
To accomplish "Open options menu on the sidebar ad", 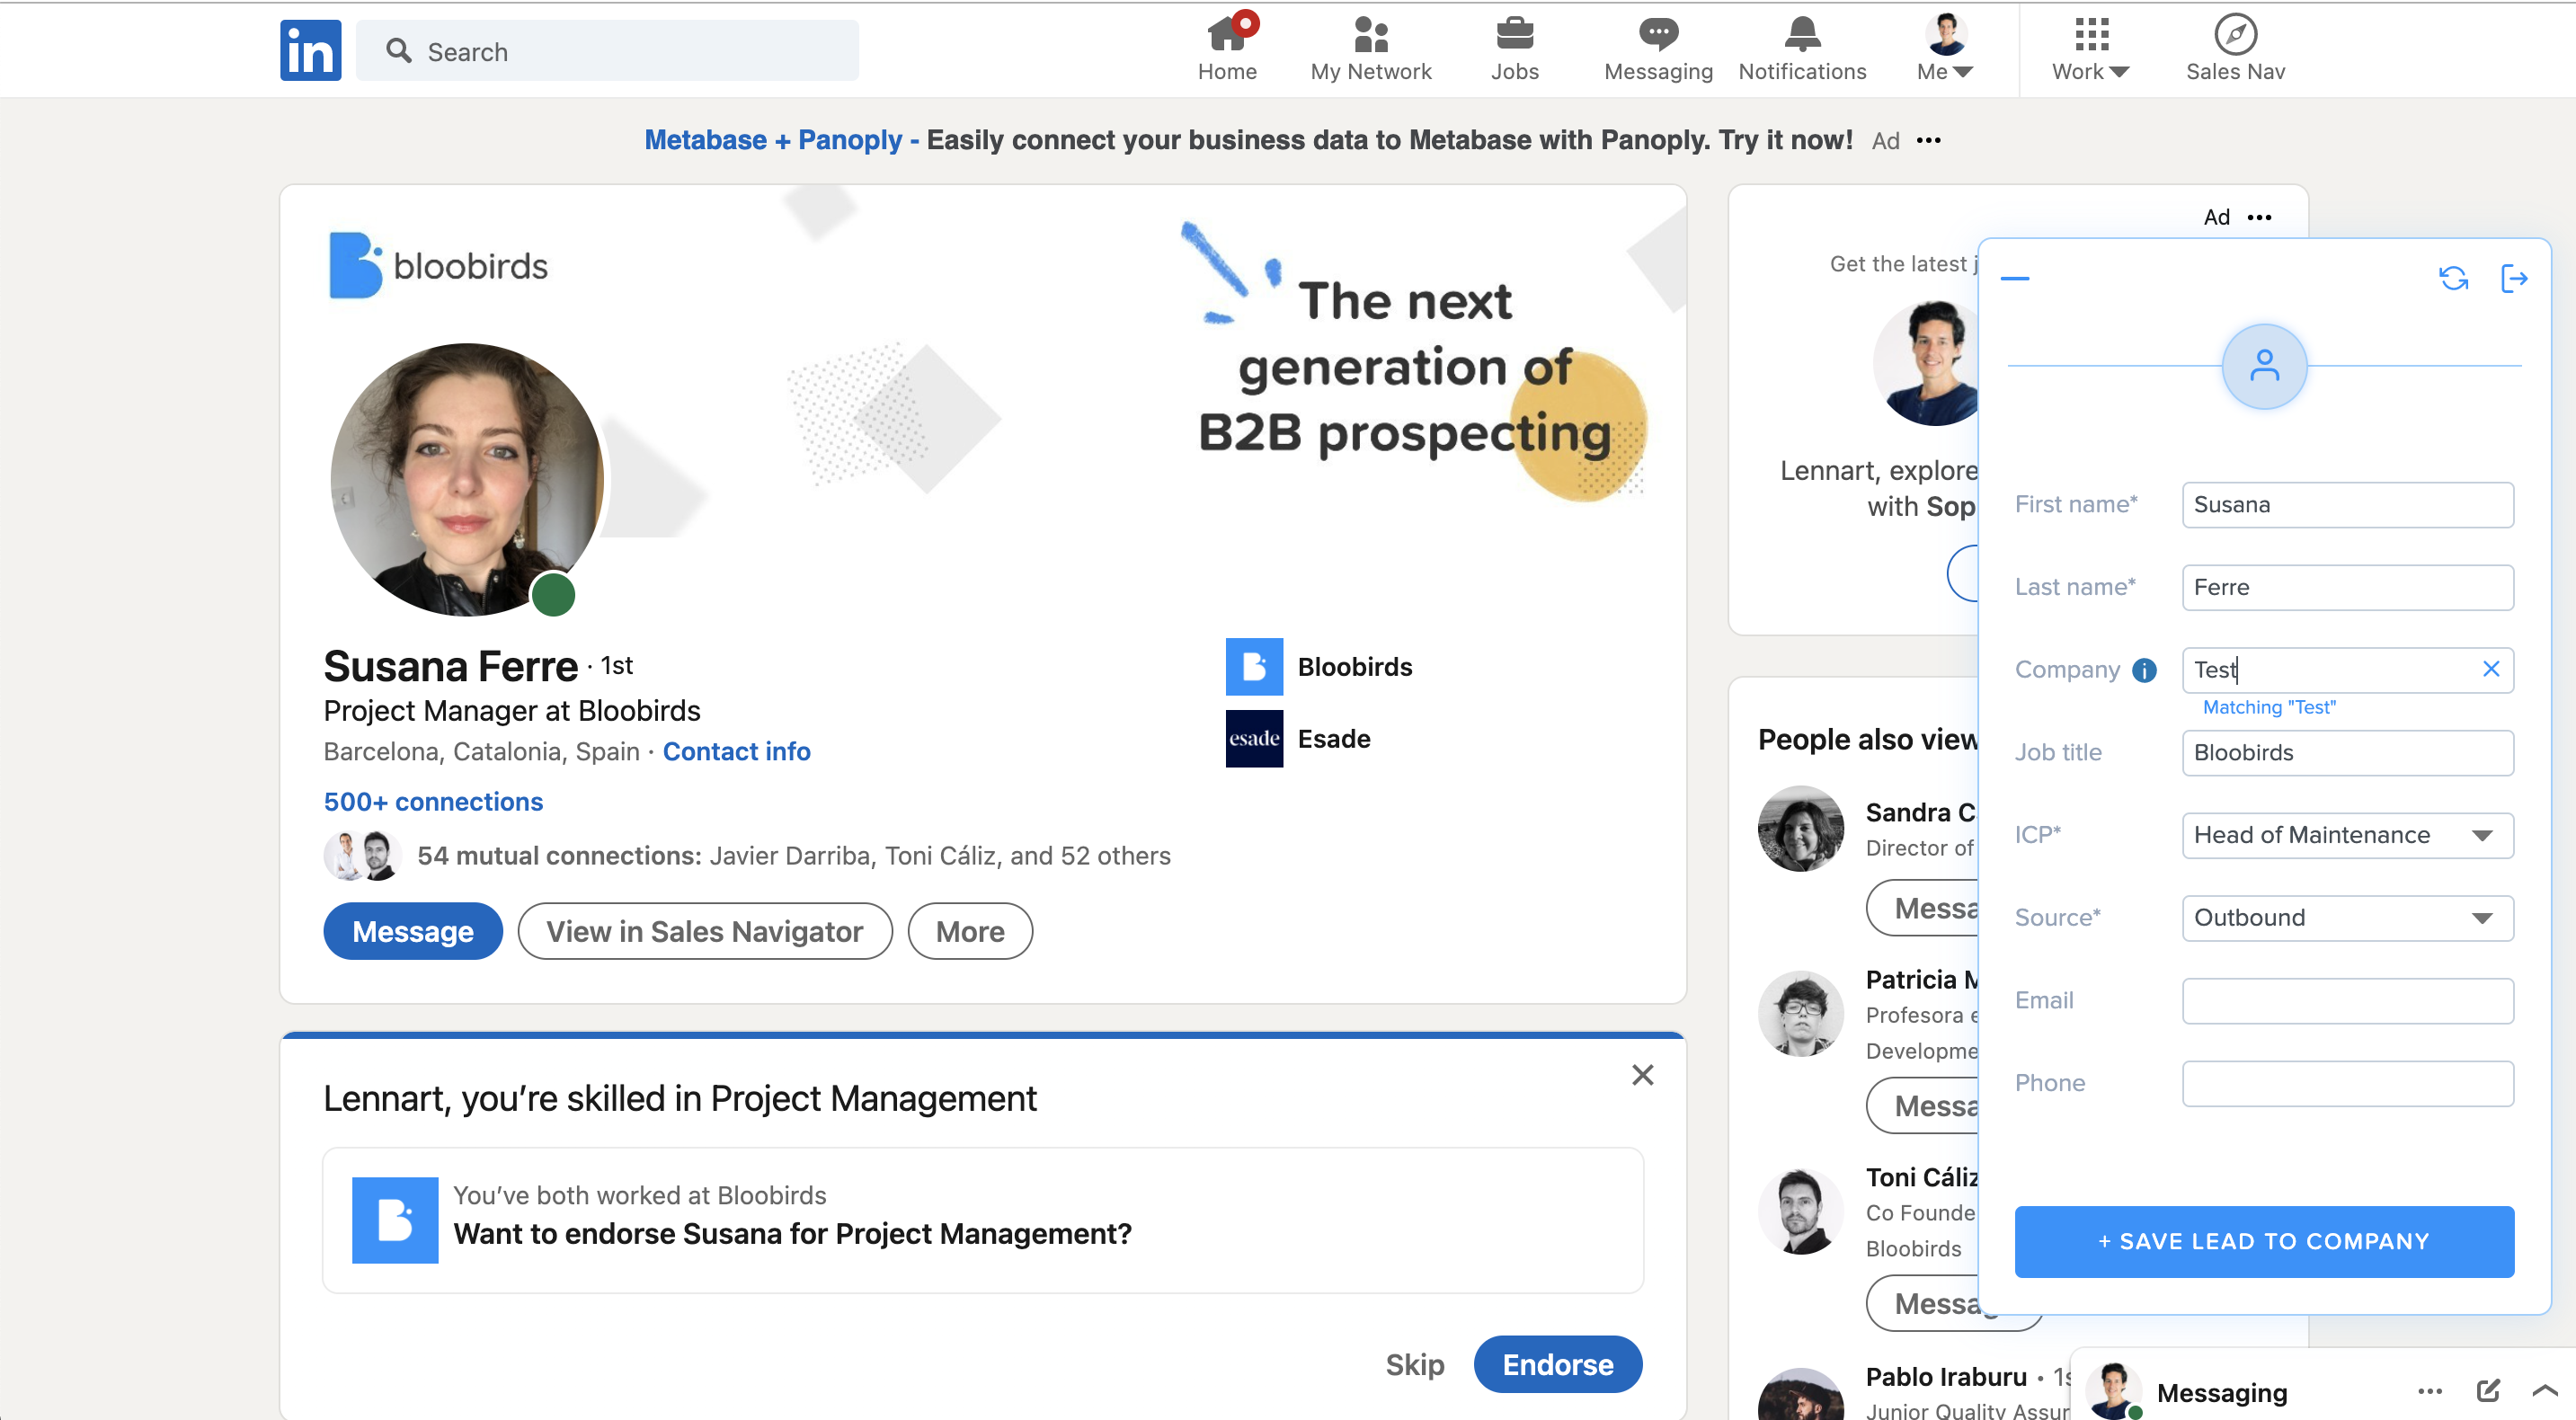I will click(x=2259, y=217).
